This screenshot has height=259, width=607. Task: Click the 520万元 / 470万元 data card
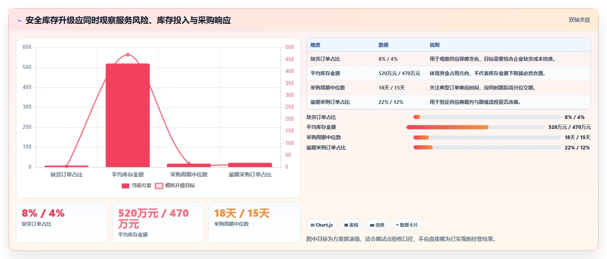[x=158, y=222]
